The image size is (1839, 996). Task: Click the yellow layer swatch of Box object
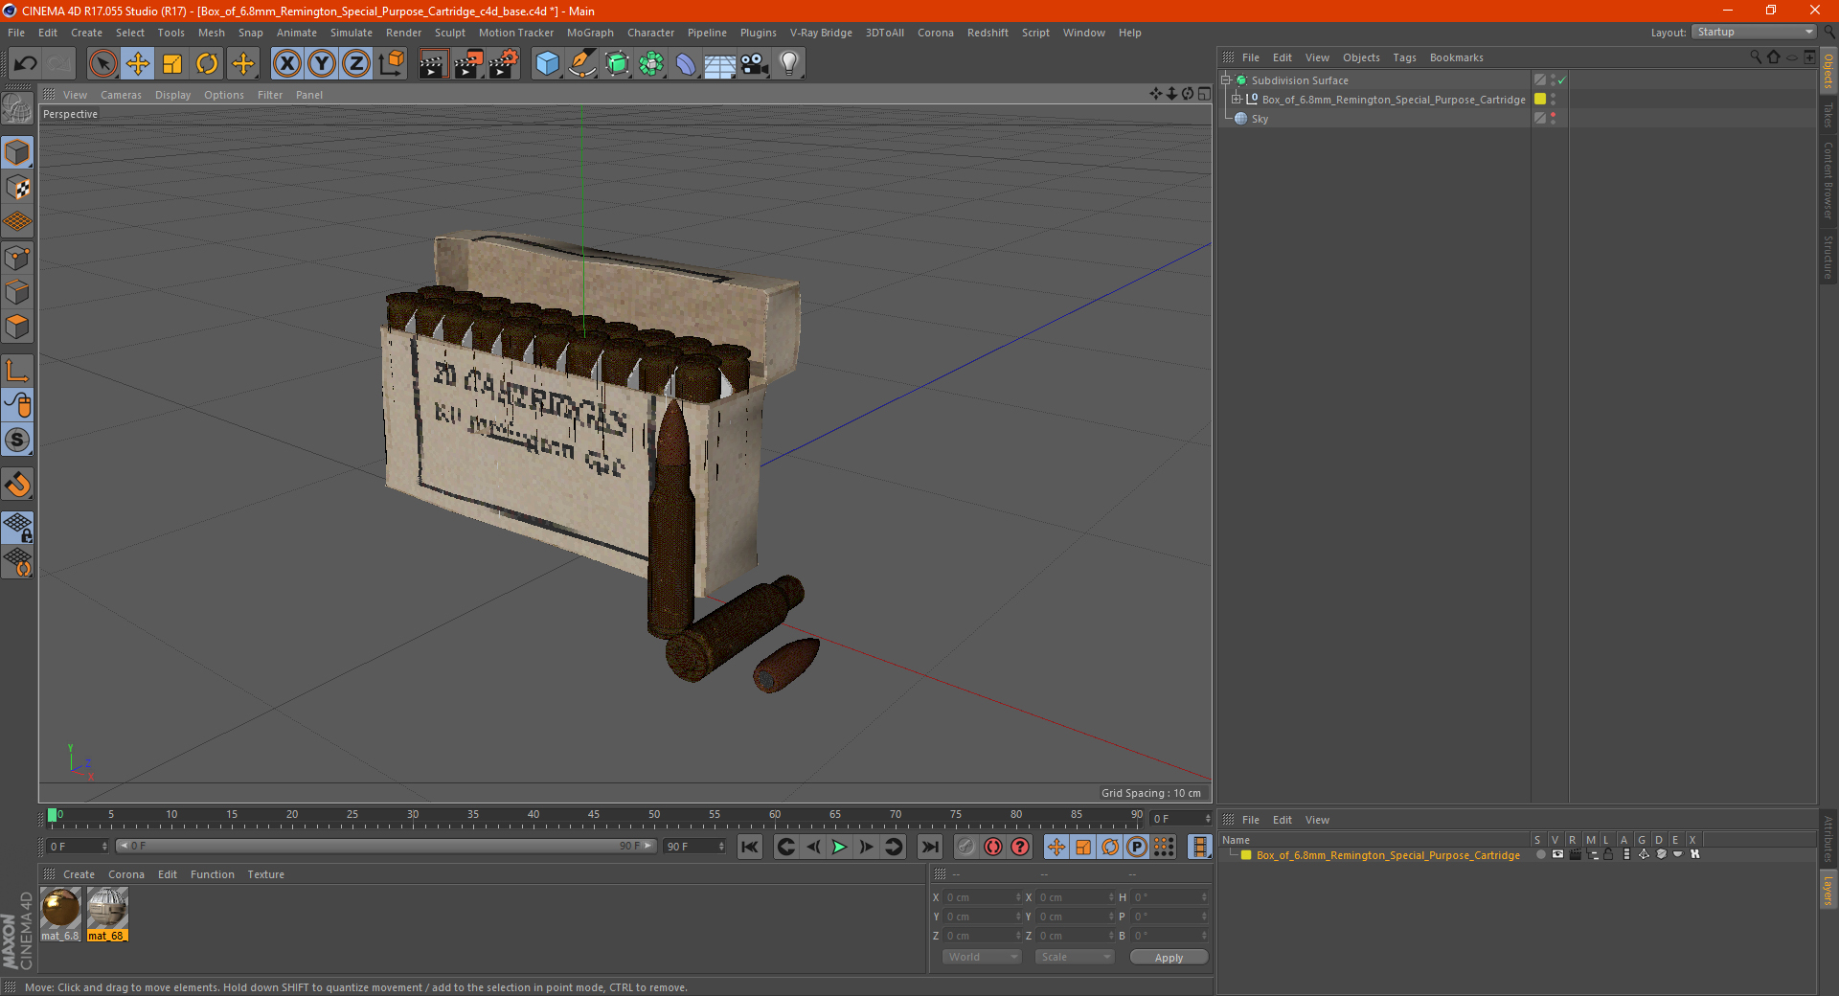click(1540, 100)
